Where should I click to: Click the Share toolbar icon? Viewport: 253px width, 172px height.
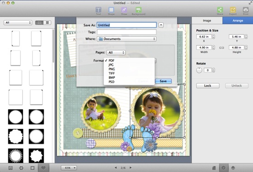[220, 11]
